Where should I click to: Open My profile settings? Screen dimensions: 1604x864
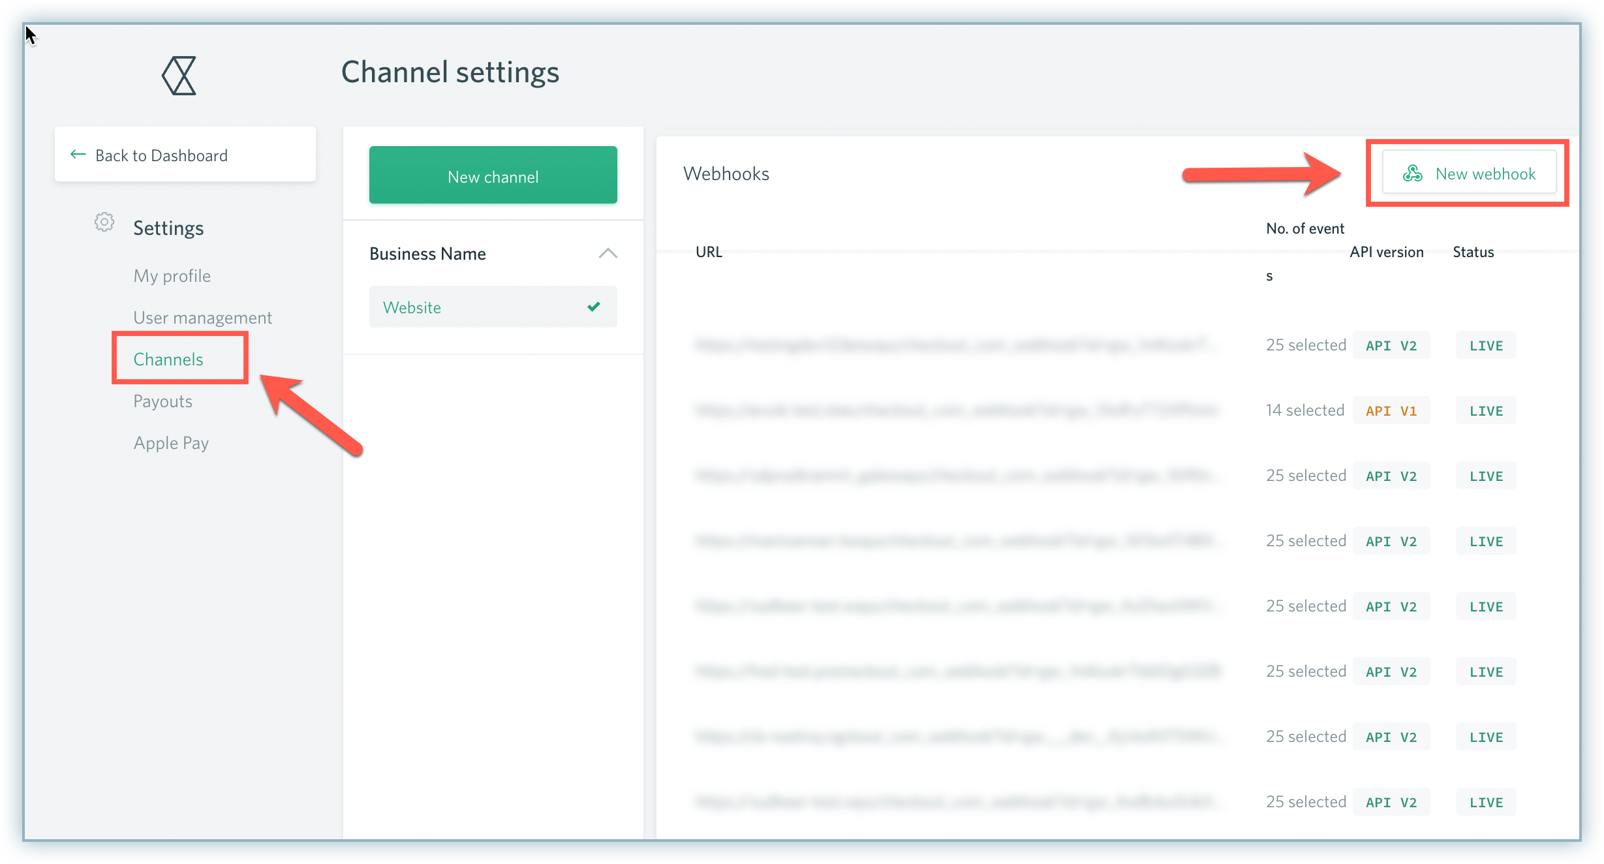172,276
